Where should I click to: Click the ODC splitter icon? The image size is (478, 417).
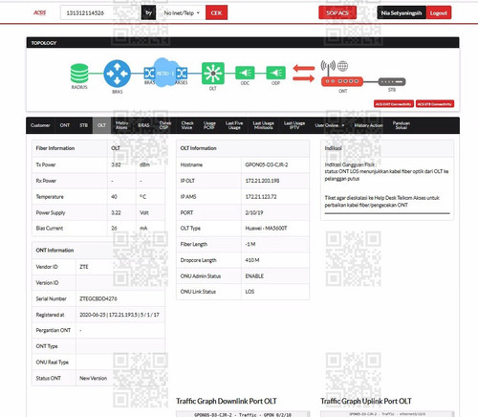click(245, 73)
